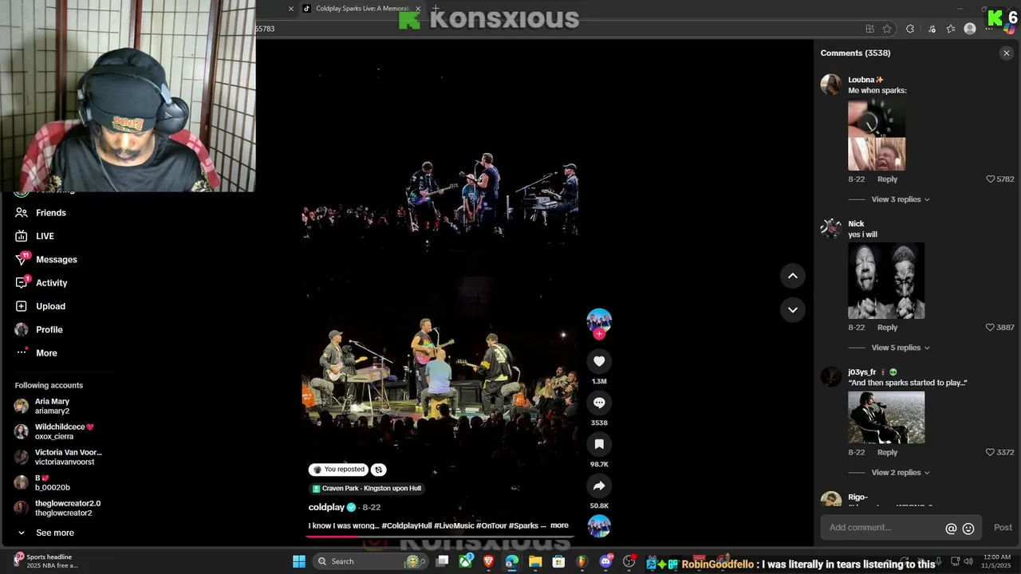Save video with bookmark icon
This screenshot has height=574, width=1021.
pos(599,444)
